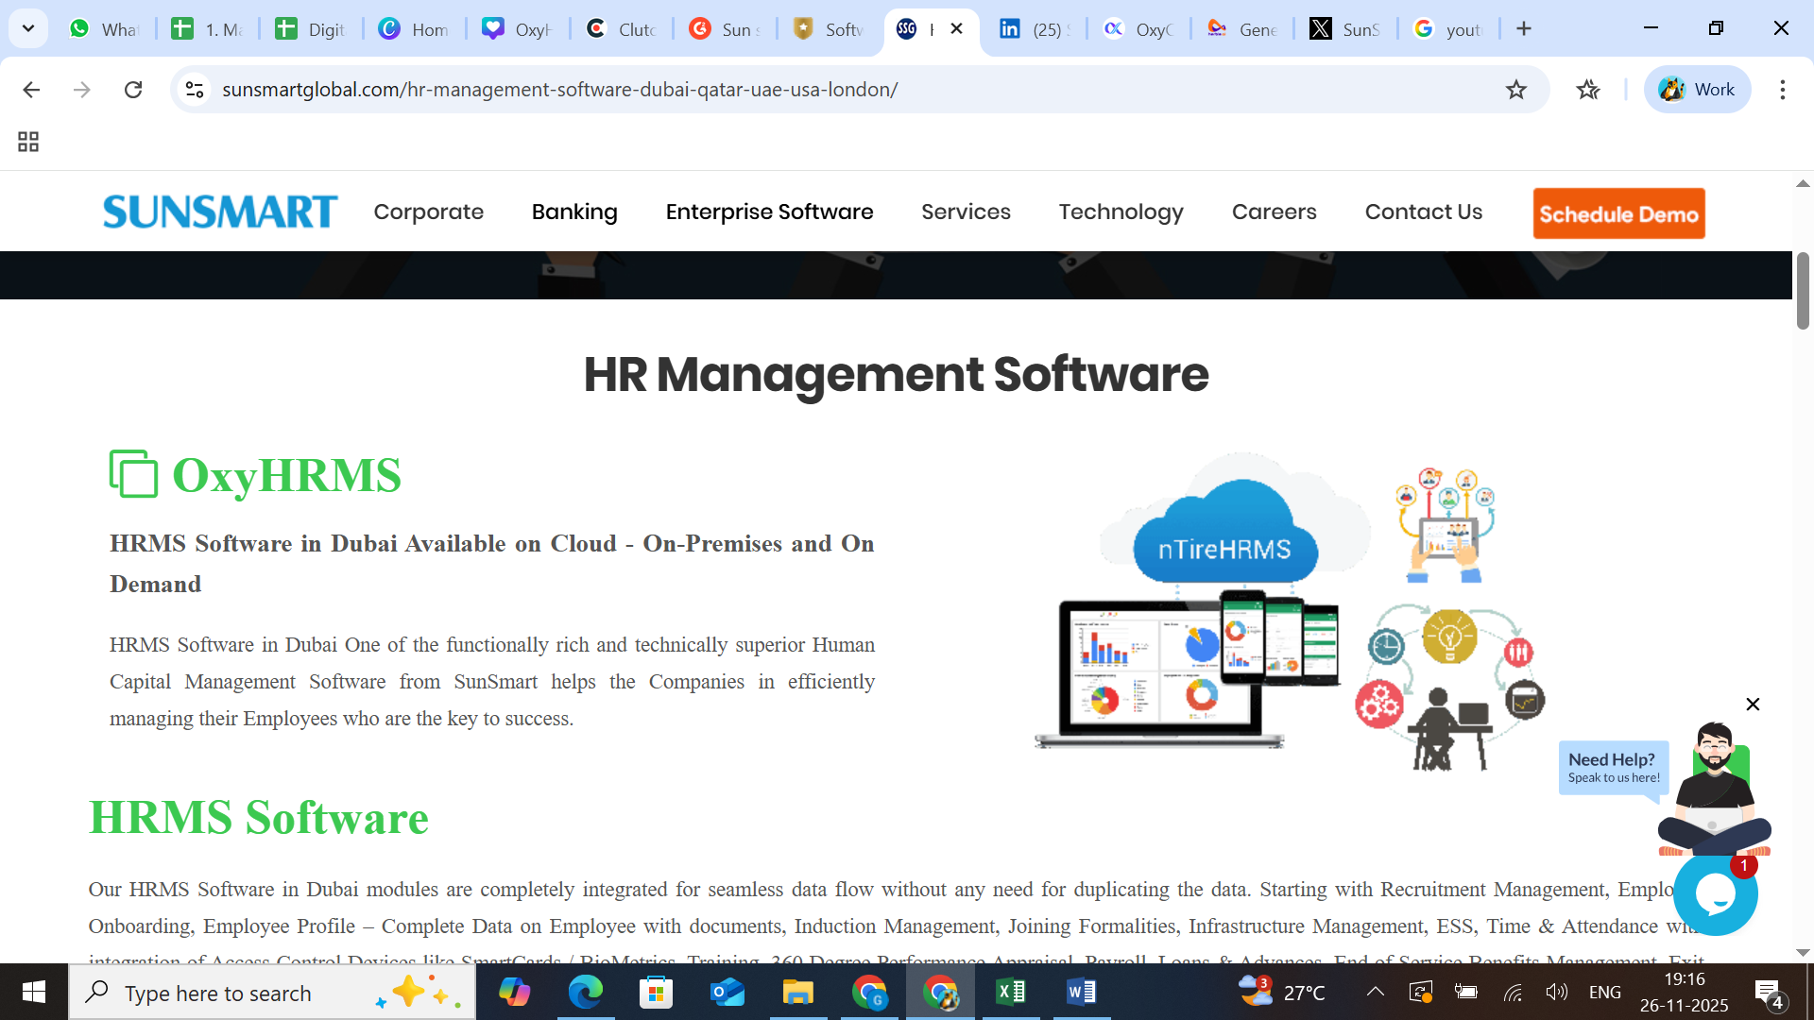Image resolution: width=1814 pixels, height=1020 pixels.
Task: Open Word from the taskbar
Action: point(1082,992)
